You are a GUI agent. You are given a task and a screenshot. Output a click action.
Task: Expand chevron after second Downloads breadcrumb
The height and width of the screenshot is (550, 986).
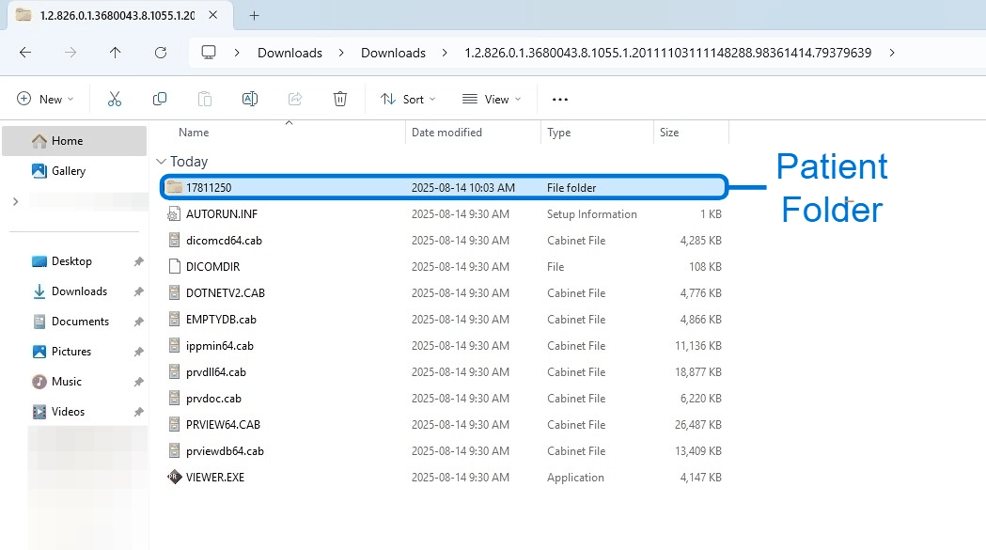click(445, 53)
